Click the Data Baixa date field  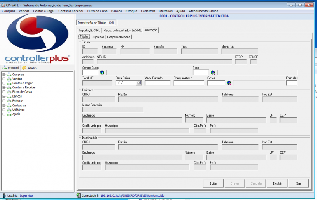point(126,83)
